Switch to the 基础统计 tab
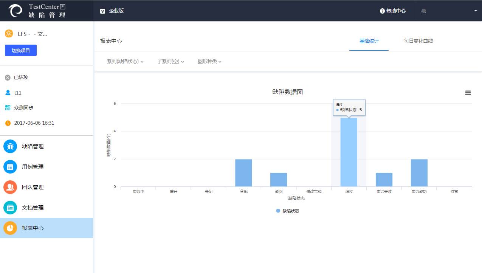 click(x=369, y=41)
